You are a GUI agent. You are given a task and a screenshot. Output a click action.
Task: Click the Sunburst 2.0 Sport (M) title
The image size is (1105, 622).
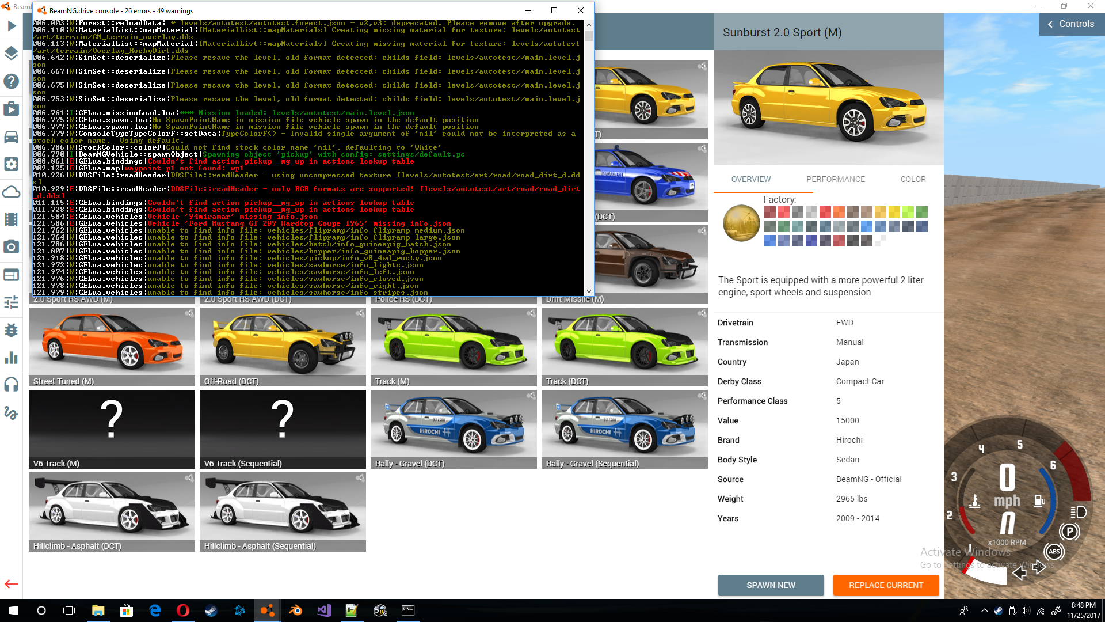point(782,32)
